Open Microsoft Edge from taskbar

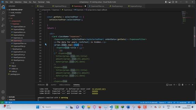83,107
